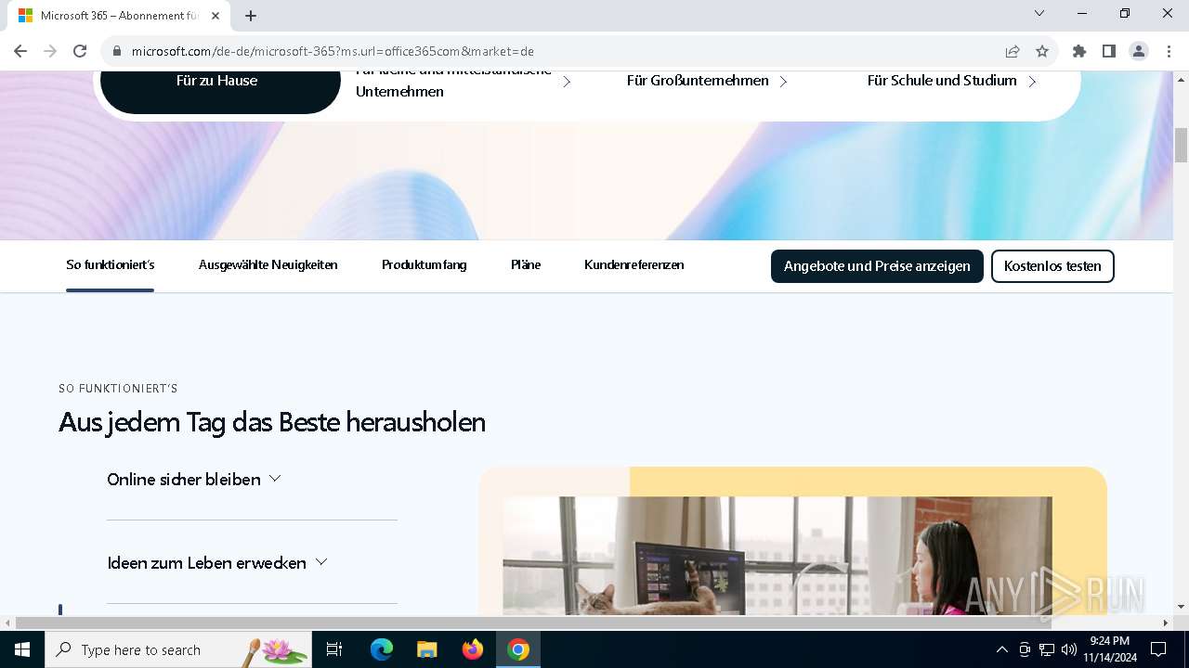The width and height of the screenshot is (1189, 668).
Task: Jump to the Produktumfang section
Action: click(x=424, y=265)
